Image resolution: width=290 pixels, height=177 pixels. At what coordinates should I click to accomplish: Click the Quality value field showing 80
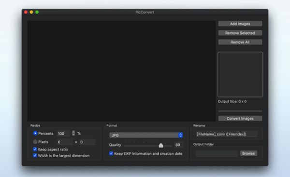point(178,145)
